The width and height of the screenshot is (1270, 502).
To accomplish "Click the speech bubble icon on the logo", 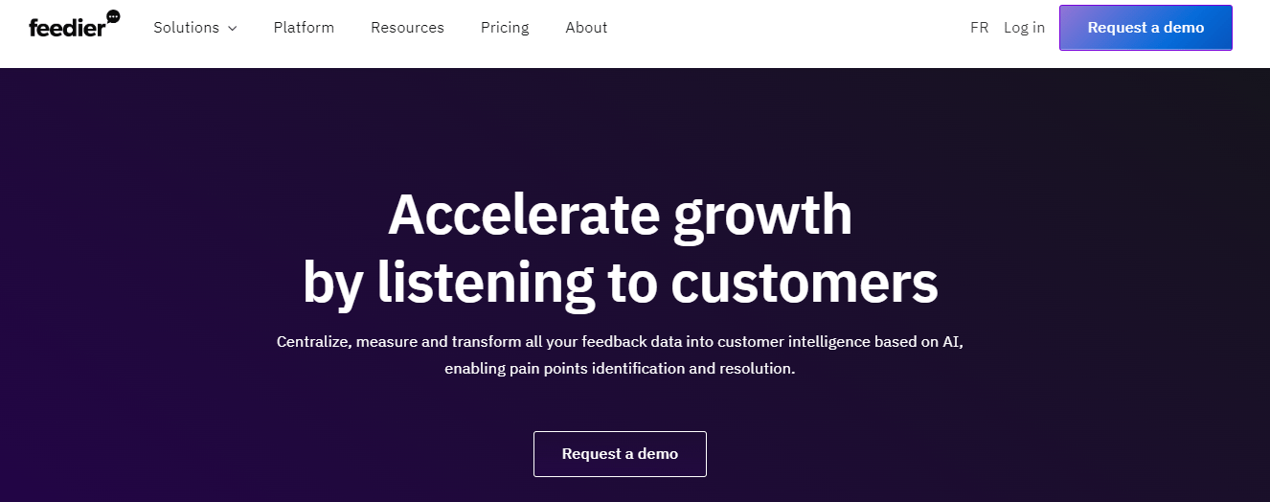I will pyautogui.click(x=113, y=16).
